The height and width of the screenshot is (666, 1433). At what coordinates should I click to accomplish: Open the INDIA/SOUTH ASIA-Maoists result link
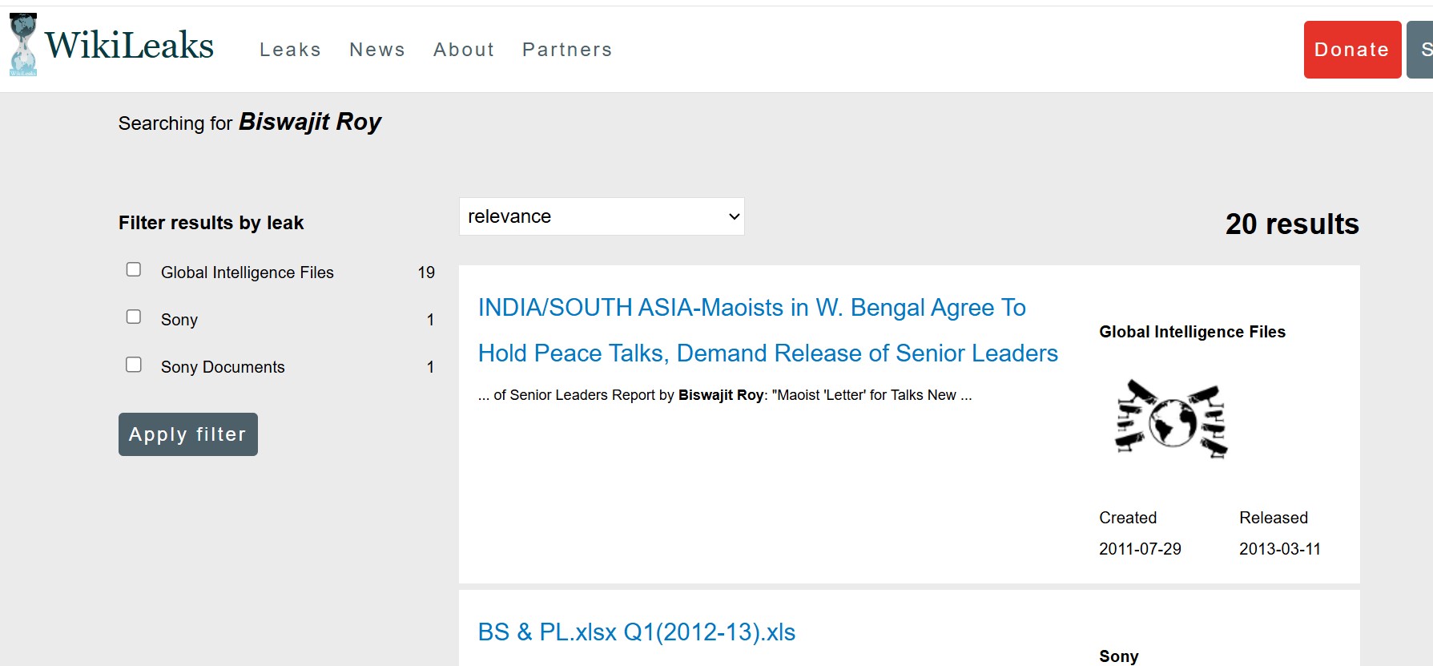coord(767,330)
